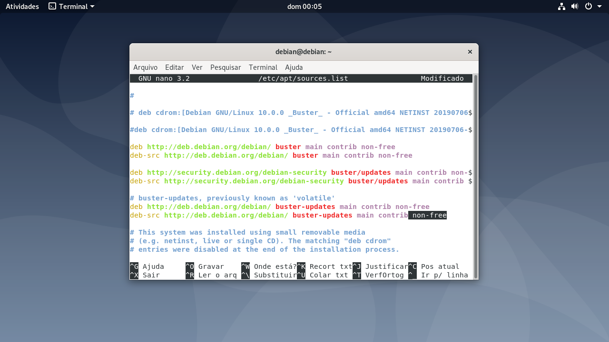
Task: Click the '(e.g. netinst, live' comment line
Action: pos(260,241)
